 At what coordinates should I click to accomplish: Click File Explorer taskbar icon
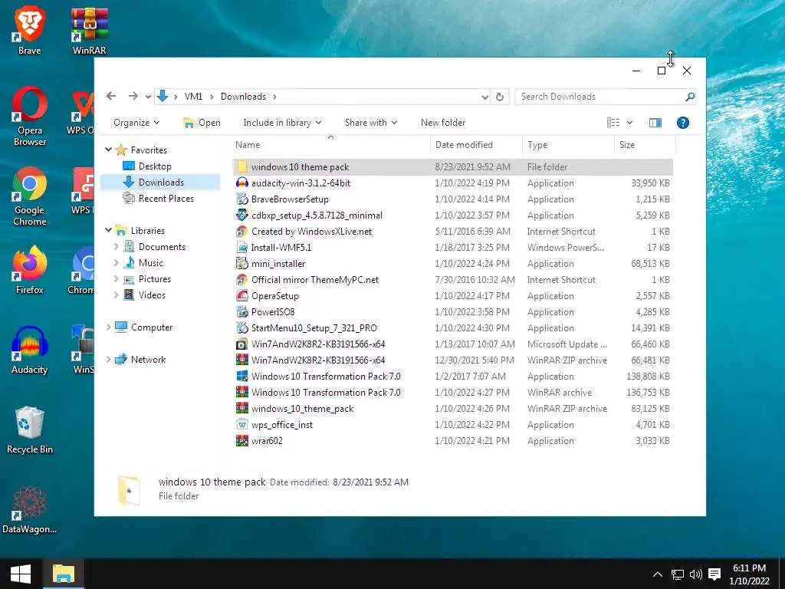tap(63, 574)
